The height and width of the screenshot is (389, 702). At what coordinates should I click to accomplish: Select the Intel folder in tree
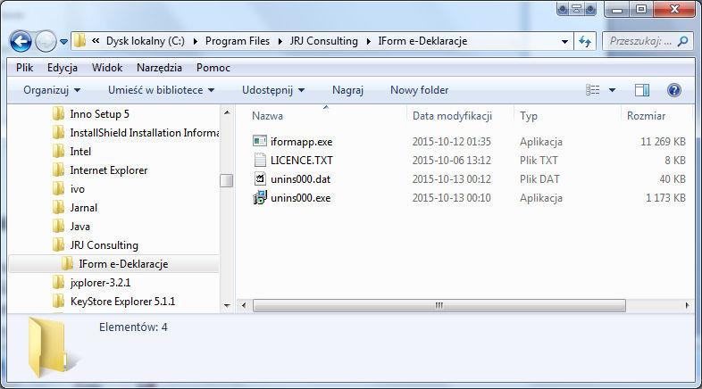[80, 152]
